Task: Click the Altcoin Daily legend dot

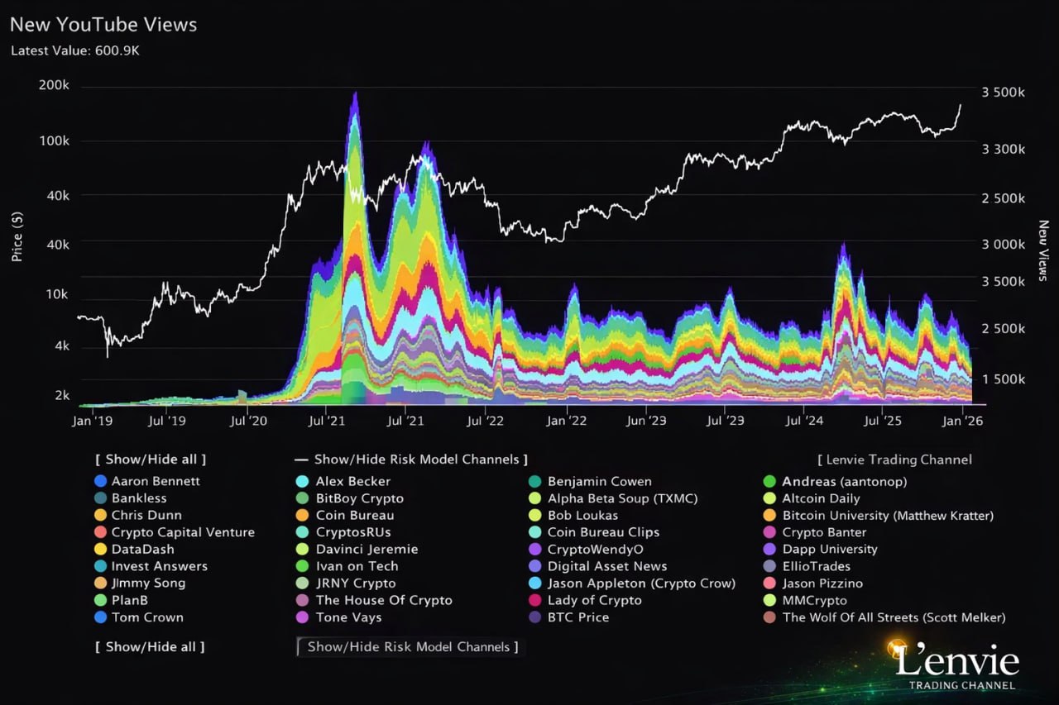Action: click(769, 498)
